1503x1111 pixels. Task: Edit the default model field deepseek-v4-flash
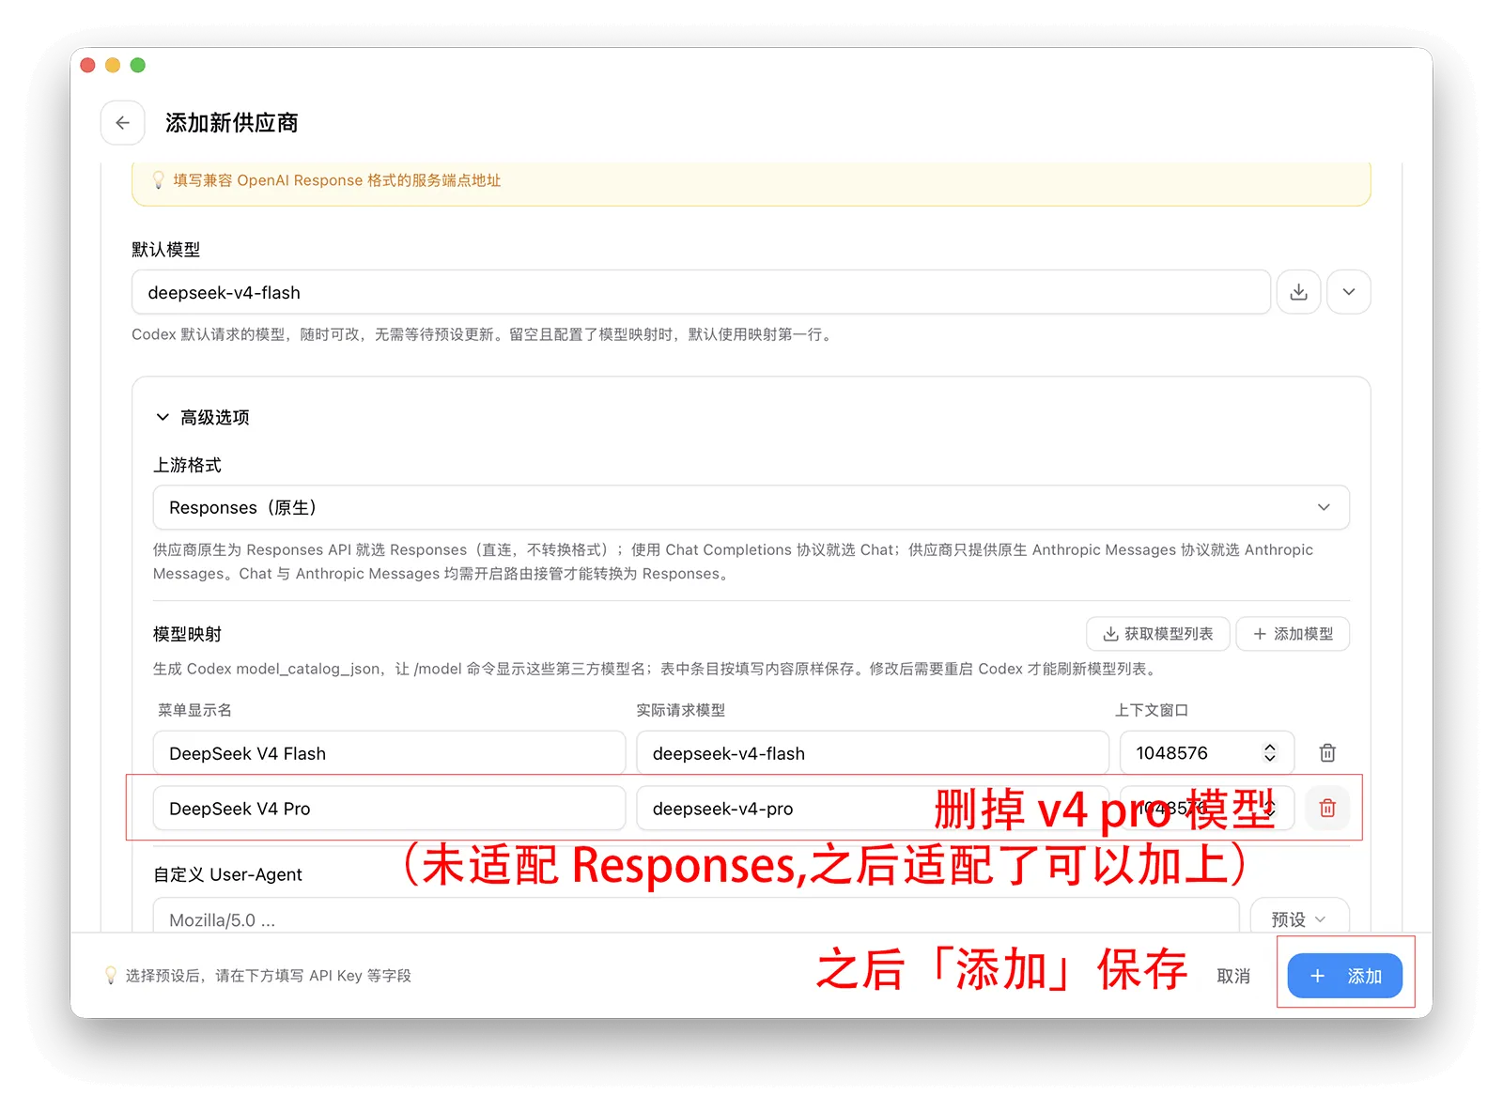click(701, 292)
